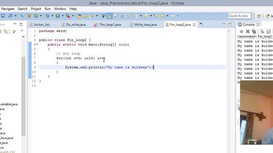Image resolution: width=273 pixels, height=153 pixels.
Task: Go to Last Edit Location
Action: tap(156, 16)
